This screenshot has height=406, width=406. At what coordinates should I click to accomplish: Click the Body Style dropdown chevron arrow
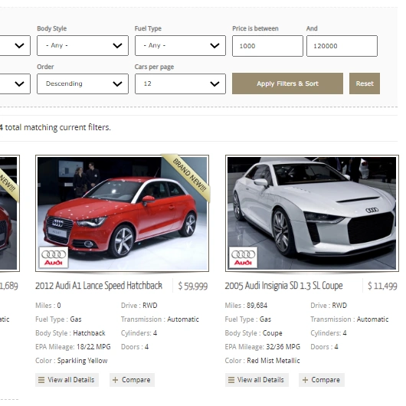[x=117, y=46]
